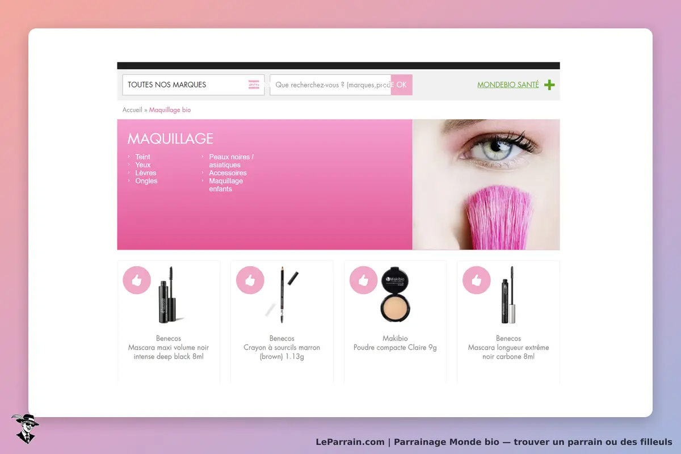Click the Mascara longueur extrême noir carbone title
Screen dimensions: 681x454
(x=508, y=352)
